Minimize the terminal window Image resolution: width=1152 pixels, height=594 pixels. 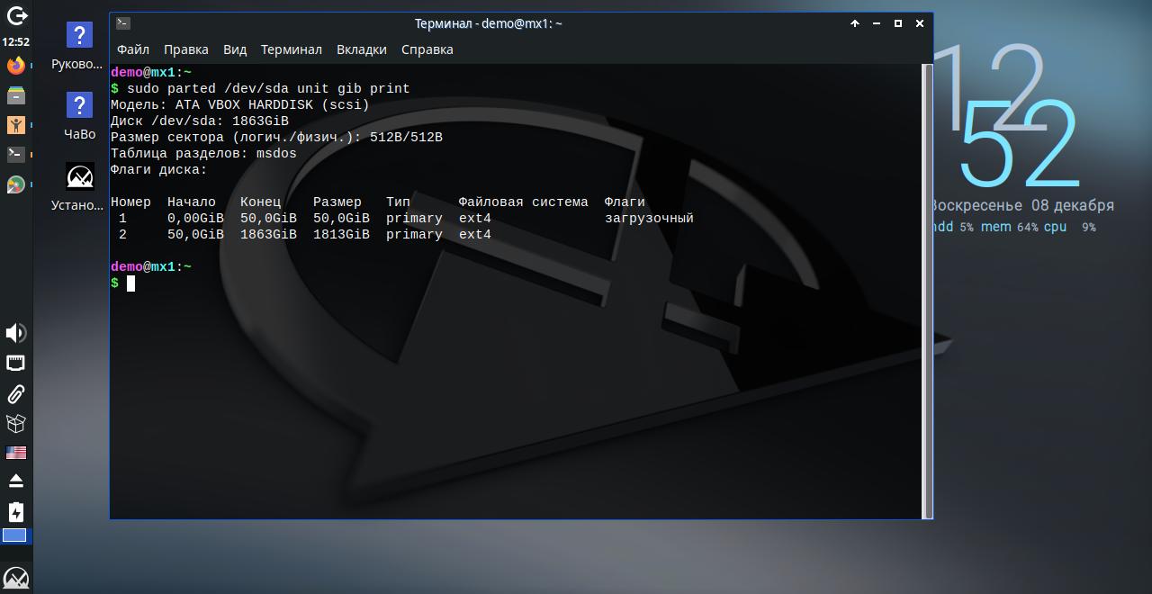877,23
